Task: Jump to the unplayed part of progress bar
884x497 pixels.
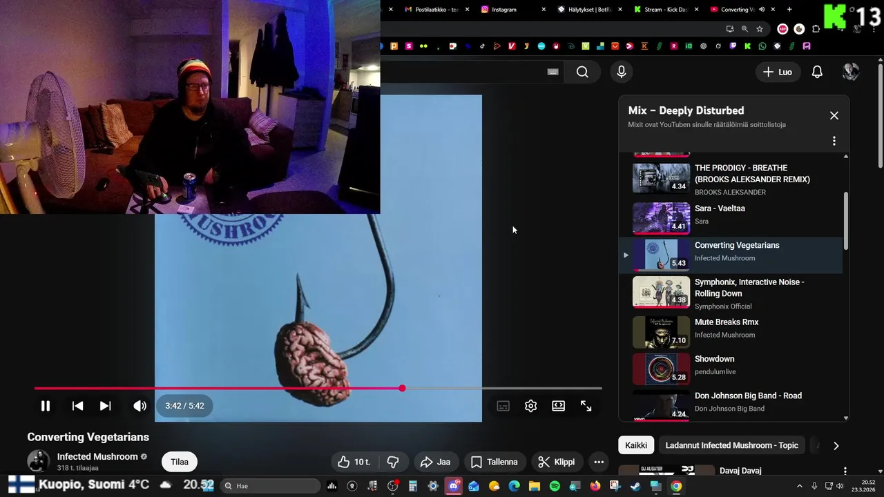Action: point(504,388)
